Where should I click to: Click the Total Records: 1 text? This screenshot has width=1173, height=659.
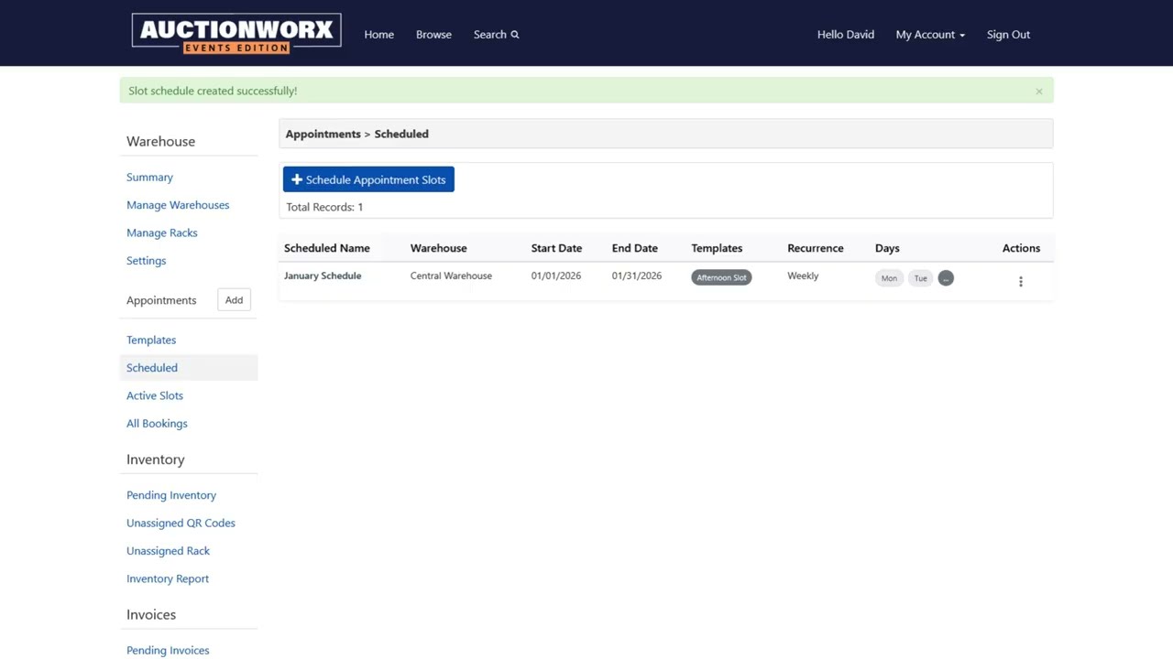tap(324, 207)
